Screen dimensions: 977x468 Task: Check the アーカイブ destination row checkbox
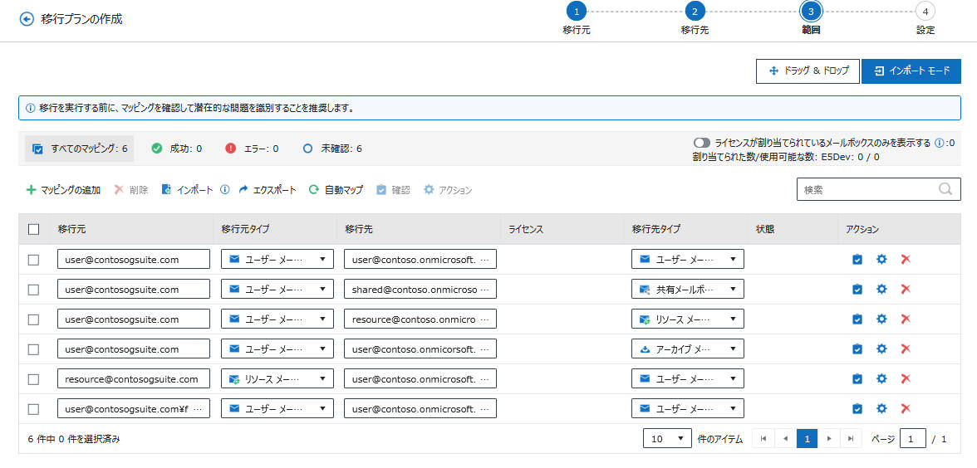click(33, 349)
